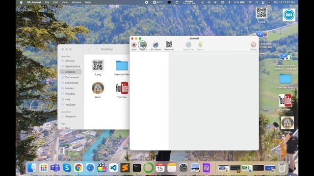Select the YouTube icon on the desktop
Screen dimensions: 314x176
286,102
